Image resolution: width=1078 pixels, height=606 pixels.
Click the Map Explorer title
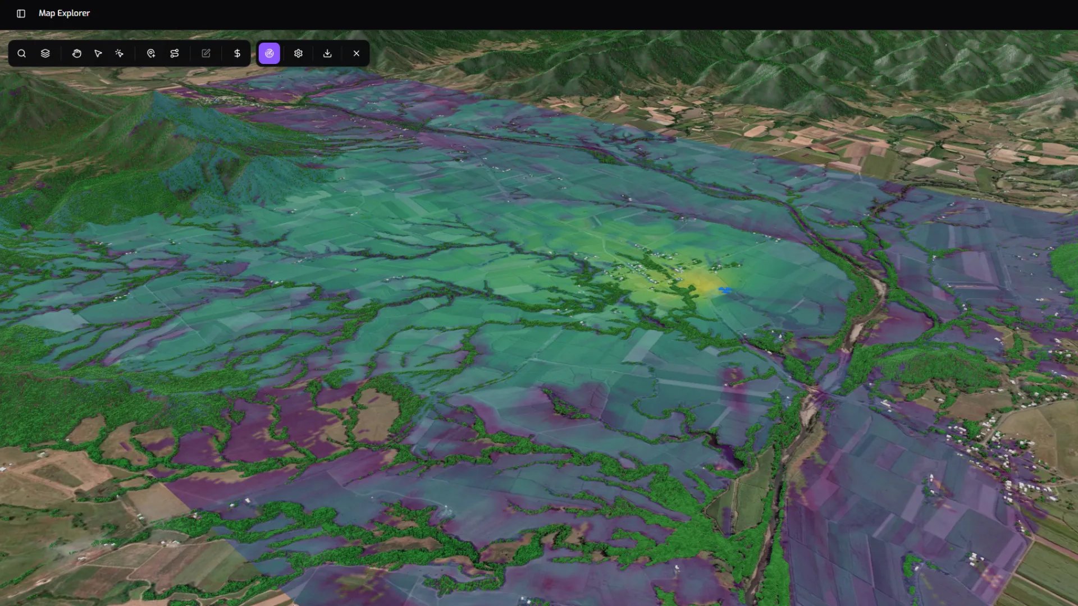click(64, 13)
